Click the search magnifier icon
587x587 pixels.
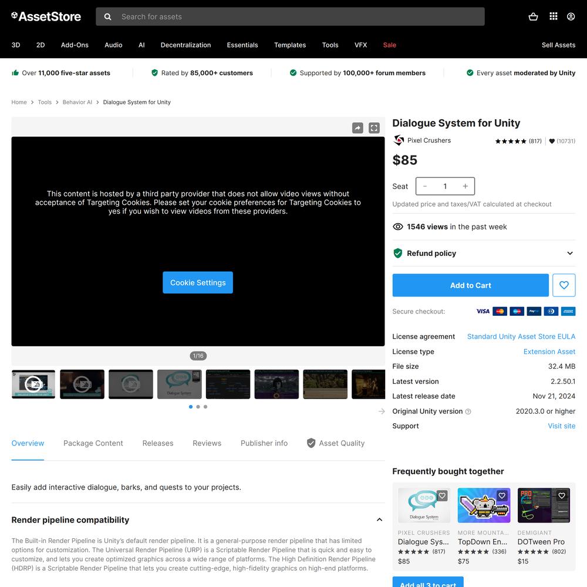click(108, 16)
